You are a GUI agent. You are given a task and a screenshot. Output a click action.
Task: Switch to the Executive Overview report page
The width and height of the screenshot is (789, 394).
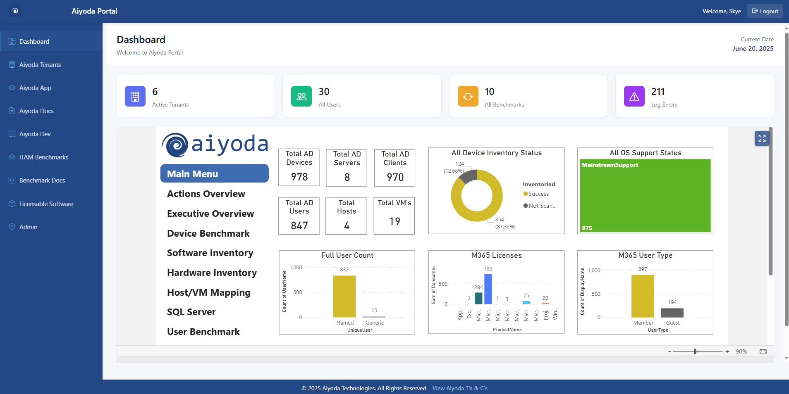(210, 214)
